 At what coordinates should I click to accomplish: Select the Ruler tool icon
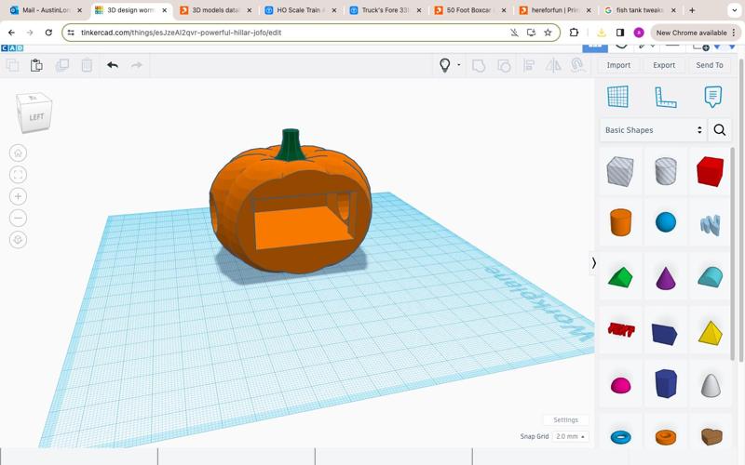[665, 97]
